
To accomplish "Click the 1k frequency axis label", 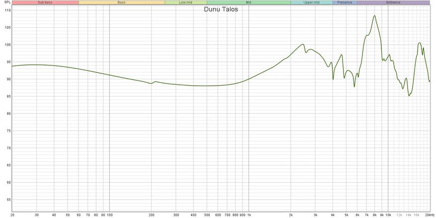I will pos(249,215).
